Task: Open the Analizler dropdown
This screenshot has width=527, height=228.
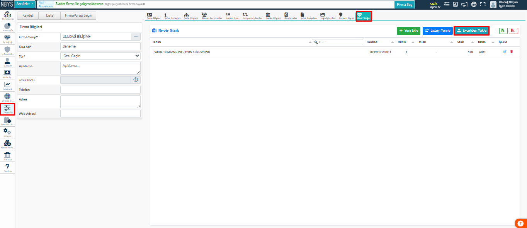Action: pos(25,4)
